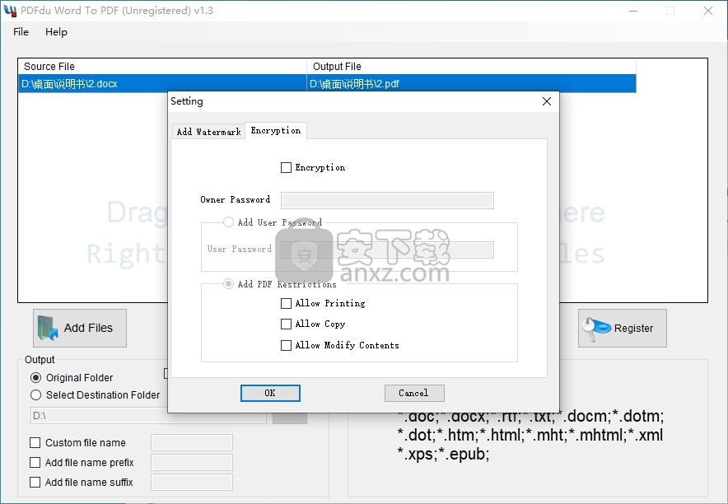Click the file name prefix text field
Viewport: 728px width, 504px height.
[192, 462]
